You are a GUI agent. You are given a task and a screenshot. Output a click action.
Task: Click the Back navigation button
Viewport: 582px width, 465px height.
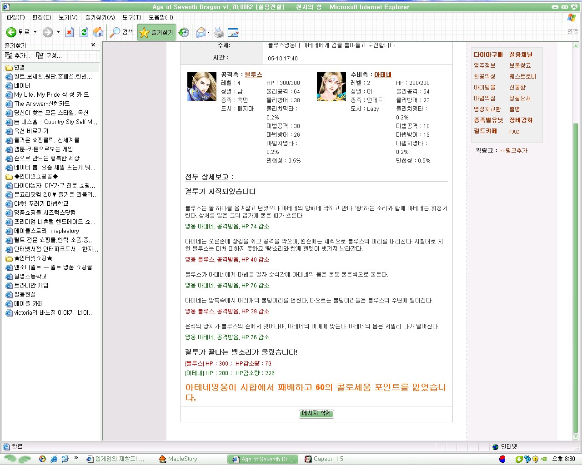coord(18,32)
